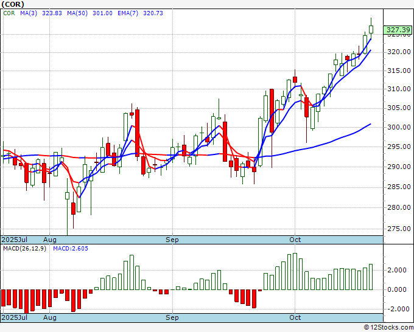This screenshot has width=414, height=332.
Task: Click the 315.00 price axis label
Action: point(399,71)
